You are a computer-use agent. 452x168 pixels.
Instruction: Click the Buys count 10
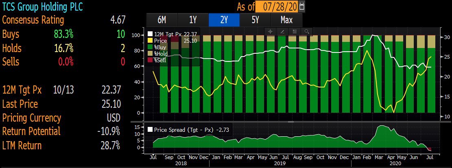pyautogui.click(x=120, y=34)
